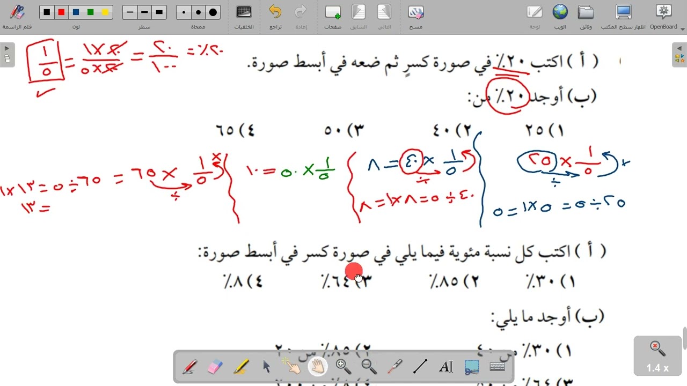The width and height of the screenshot is (687, 386).
Task: Select the Interact pointing-finger tool
Action: tap(292, 367)
